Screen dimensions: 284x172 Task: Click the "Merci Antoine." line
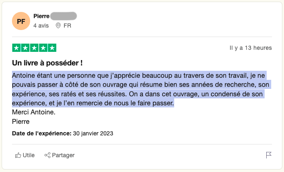[33, 112]
